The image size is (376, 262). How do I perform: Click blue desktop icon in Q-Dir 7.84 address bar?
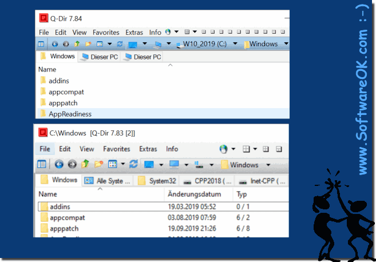pos(133,45)
